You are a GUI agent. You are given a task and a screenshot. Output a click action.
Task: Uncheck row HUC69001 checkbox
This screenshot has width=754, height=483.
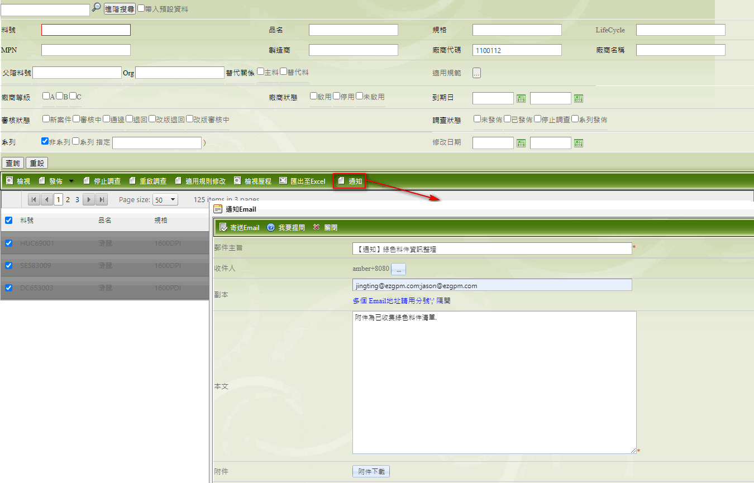point(8,243)
